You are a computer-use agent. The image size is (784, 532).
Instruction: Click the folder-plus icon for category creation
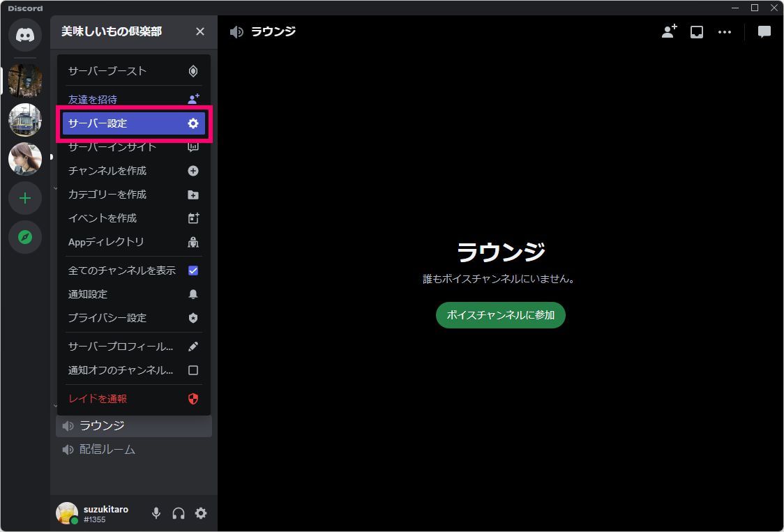193,195
